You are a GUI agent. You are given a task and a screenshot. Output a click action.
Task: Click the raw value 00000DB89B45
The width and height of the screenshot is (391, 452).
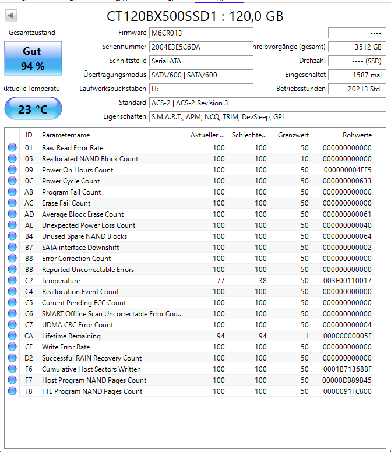[x=347, y=380]
